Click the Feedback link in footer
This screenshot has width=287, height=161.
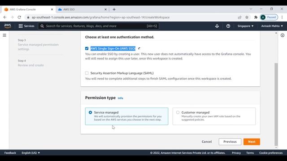pos(10,153)
